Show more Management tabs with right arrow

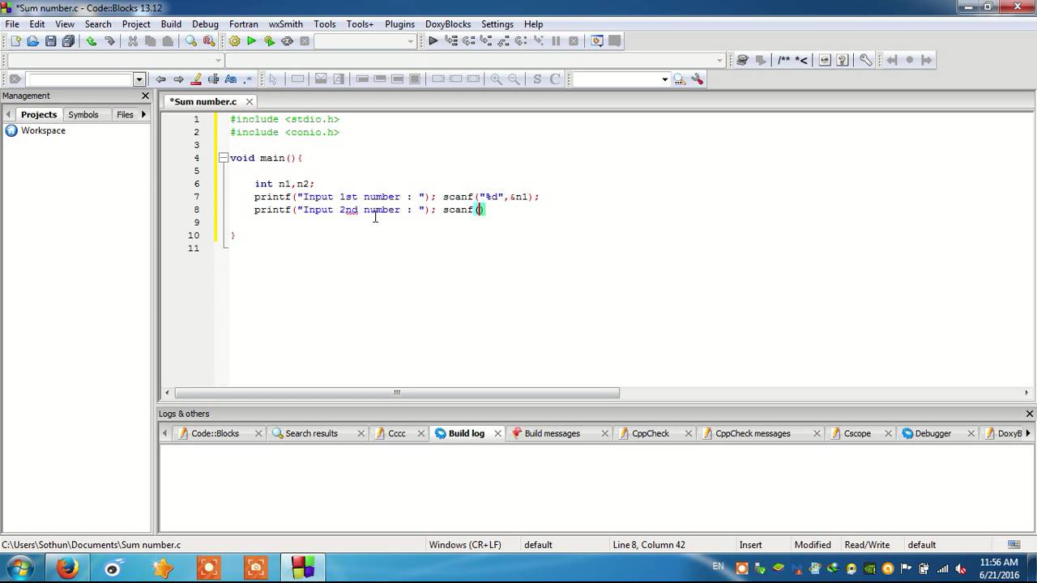[144, 115]
